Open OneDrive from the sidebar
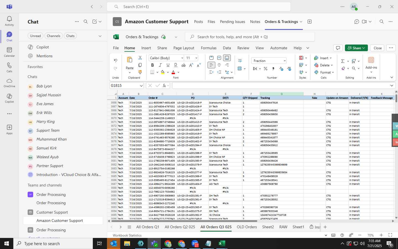Screen dimensions: 398x249 click(9, 83)
